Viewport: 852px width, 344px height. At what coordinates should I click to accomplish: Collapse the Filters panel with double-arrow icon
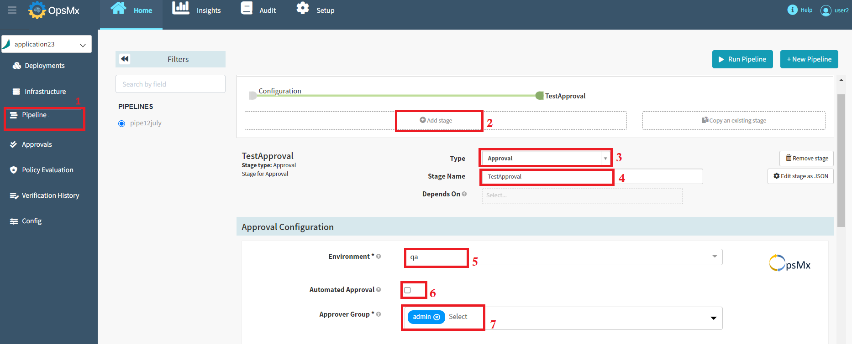tap(125, 59)
